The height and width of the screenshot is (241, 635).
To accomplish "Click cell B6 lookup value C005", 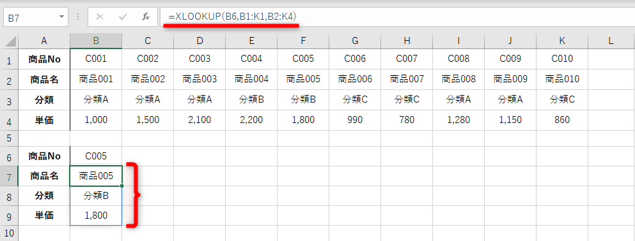I will coord(96,156).
